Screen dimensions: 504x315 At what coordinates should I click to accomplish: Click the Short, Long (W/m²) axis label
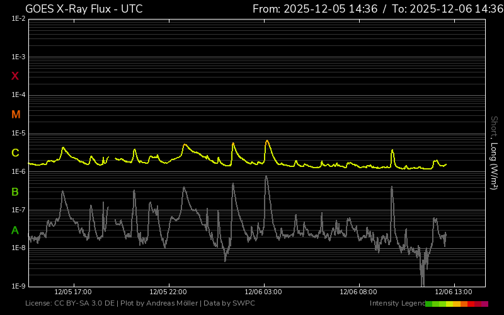(x=494, y=152)
